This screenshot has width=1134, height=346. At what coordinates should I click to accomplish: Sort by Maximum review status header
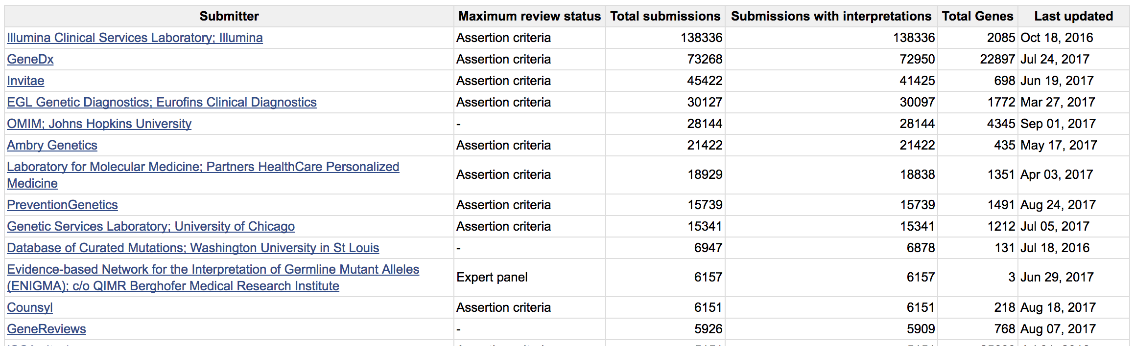coord(529,16)
